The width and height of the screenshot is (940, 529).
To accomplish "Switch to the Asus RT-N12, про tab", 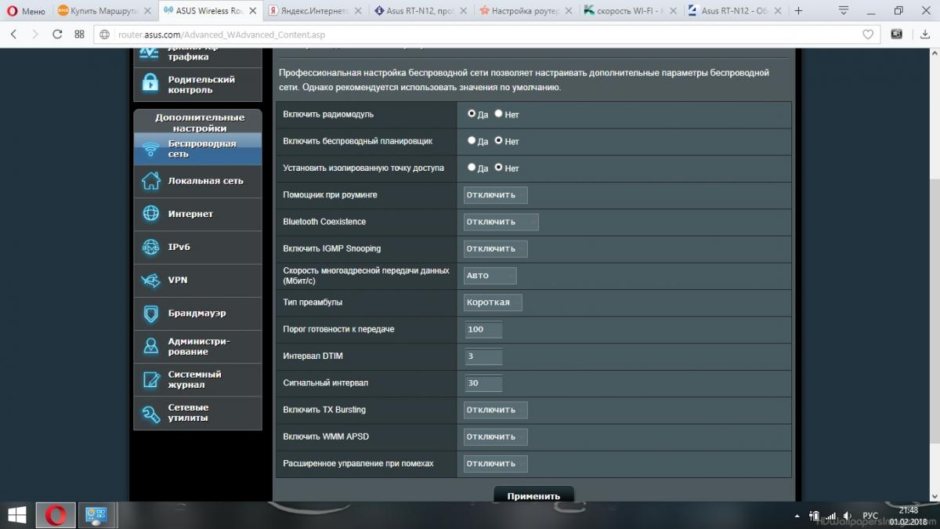I will point(418,11).
